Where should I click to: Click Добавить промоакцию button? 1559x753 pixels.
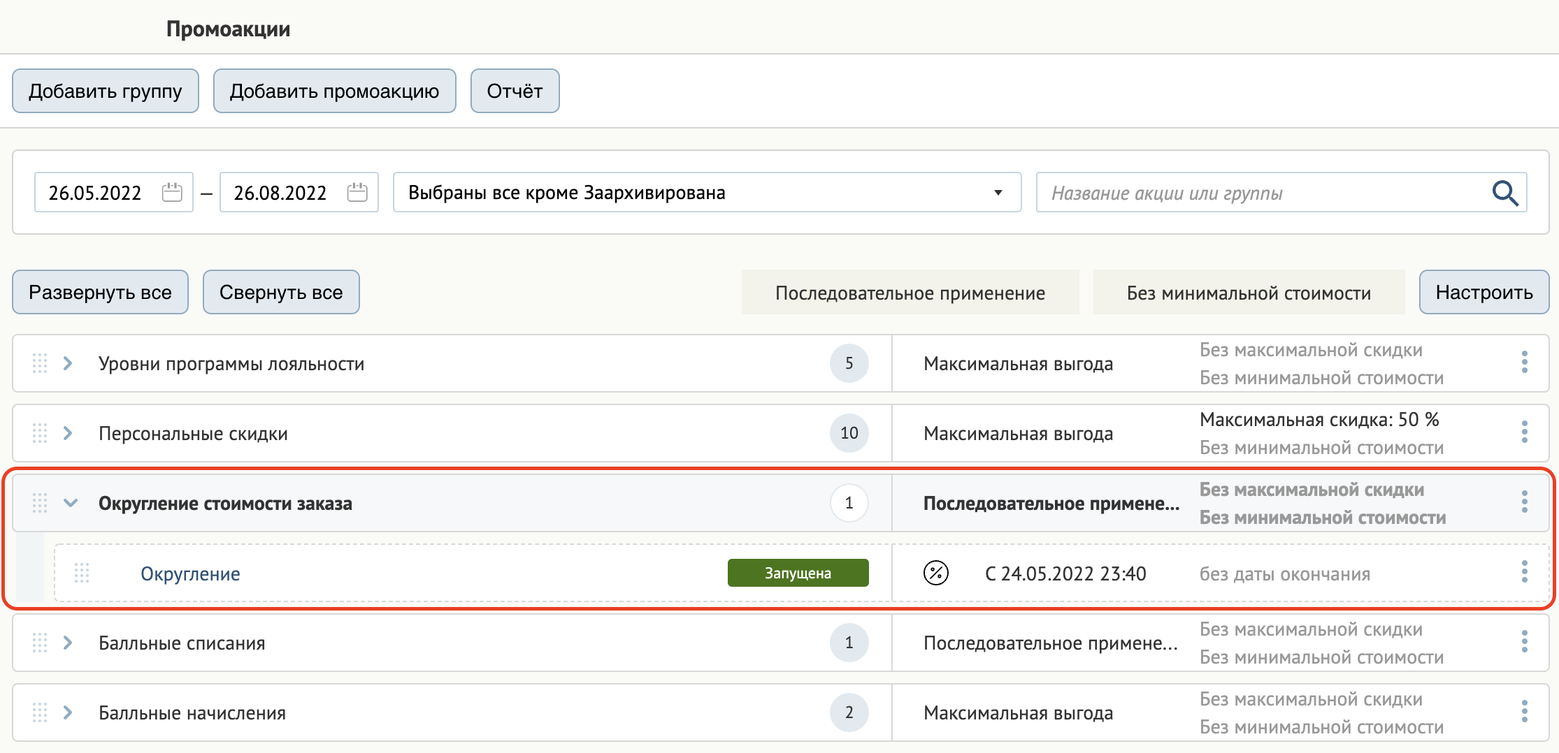[x=334, y=91]
